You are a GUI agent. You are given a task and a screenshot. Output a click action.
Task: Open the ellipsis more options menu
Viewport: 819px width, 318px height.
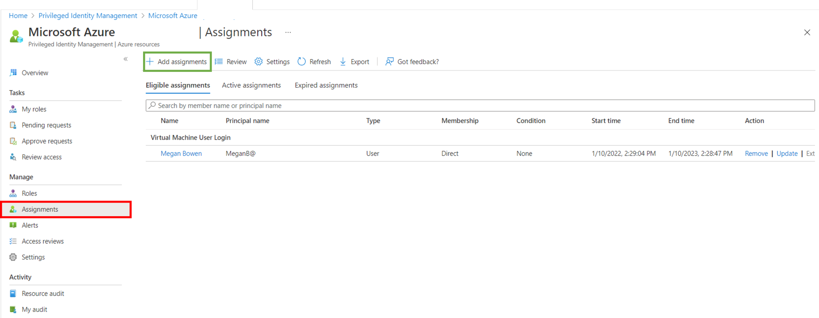(288, 33)
